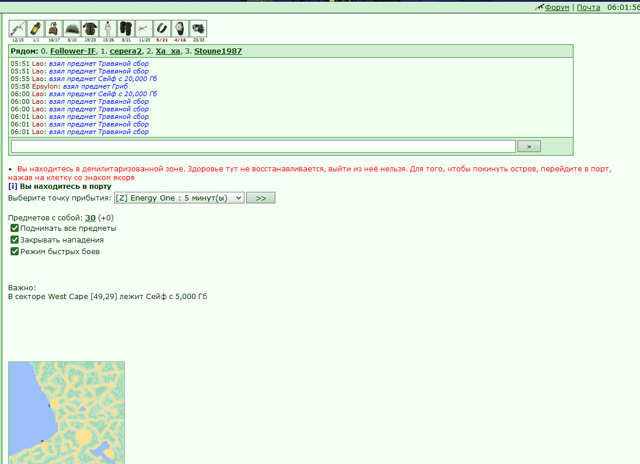The image size is (640, 464).
Task: Click the camouflage helmet icon
Action: 72,29
